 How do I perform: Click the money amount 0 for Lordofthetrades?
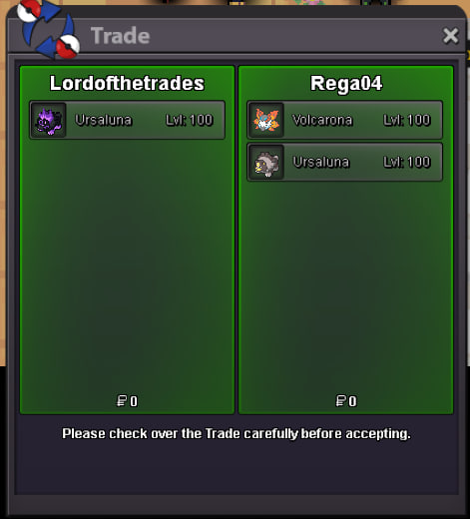coord(134,401)
